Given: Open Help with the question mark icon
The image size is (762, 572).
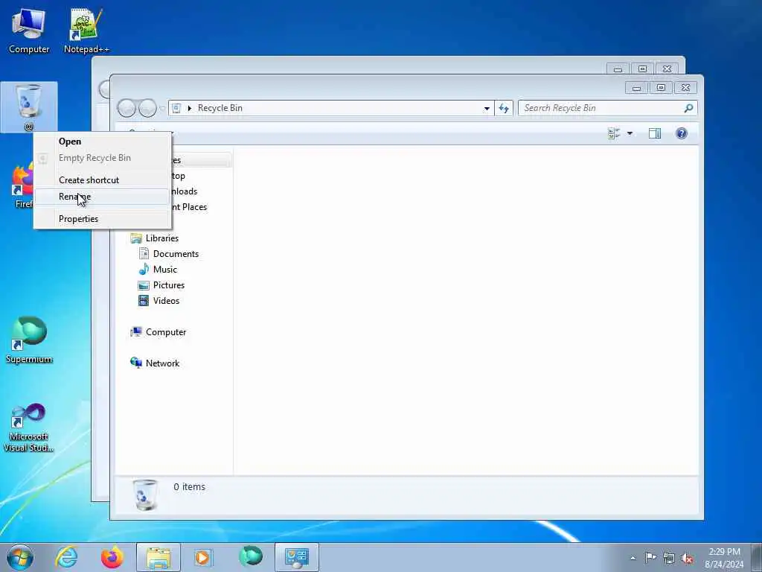Looking at the screenshot, I should [x=682, y=133].
